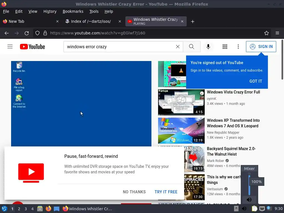
Task: Switch to workspace 1
Action: [12, 209]
